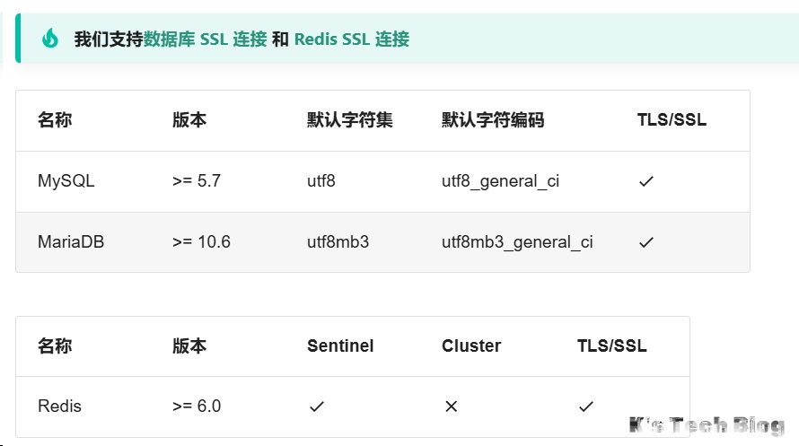Click the Cluster cross mark in the Redis row
Image resolution: width=799 pixels, height=446 pixels.
[451, 407]
